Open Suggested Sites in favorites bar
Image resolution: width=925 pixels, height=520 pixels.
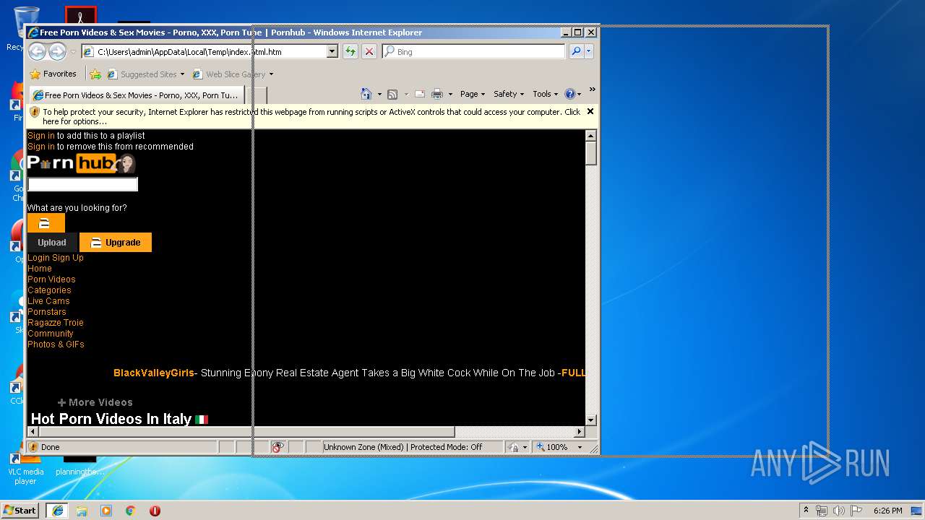[145, 74]
